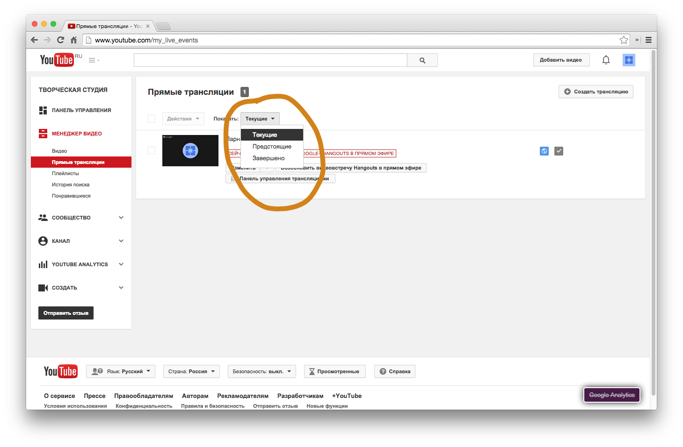Toggle the gray checkmark icon on broadcast

[x=559, y=151]
